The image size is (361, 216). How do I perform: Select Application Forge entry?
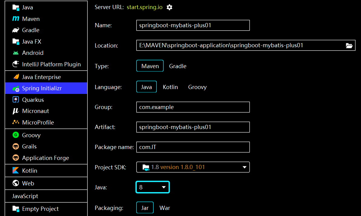[x=46, y=158]
